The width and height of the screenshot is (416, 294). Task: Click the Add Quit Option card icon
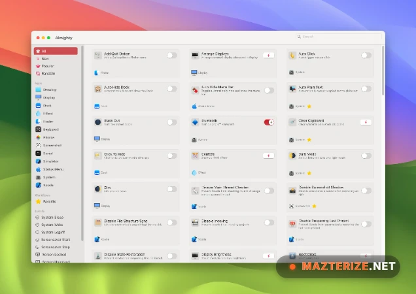coord(98,55)
